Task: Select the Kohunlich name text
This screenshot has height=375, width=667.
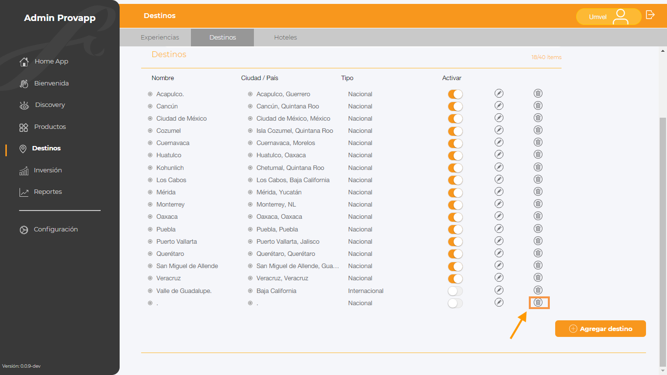Action: pos(170,168)
